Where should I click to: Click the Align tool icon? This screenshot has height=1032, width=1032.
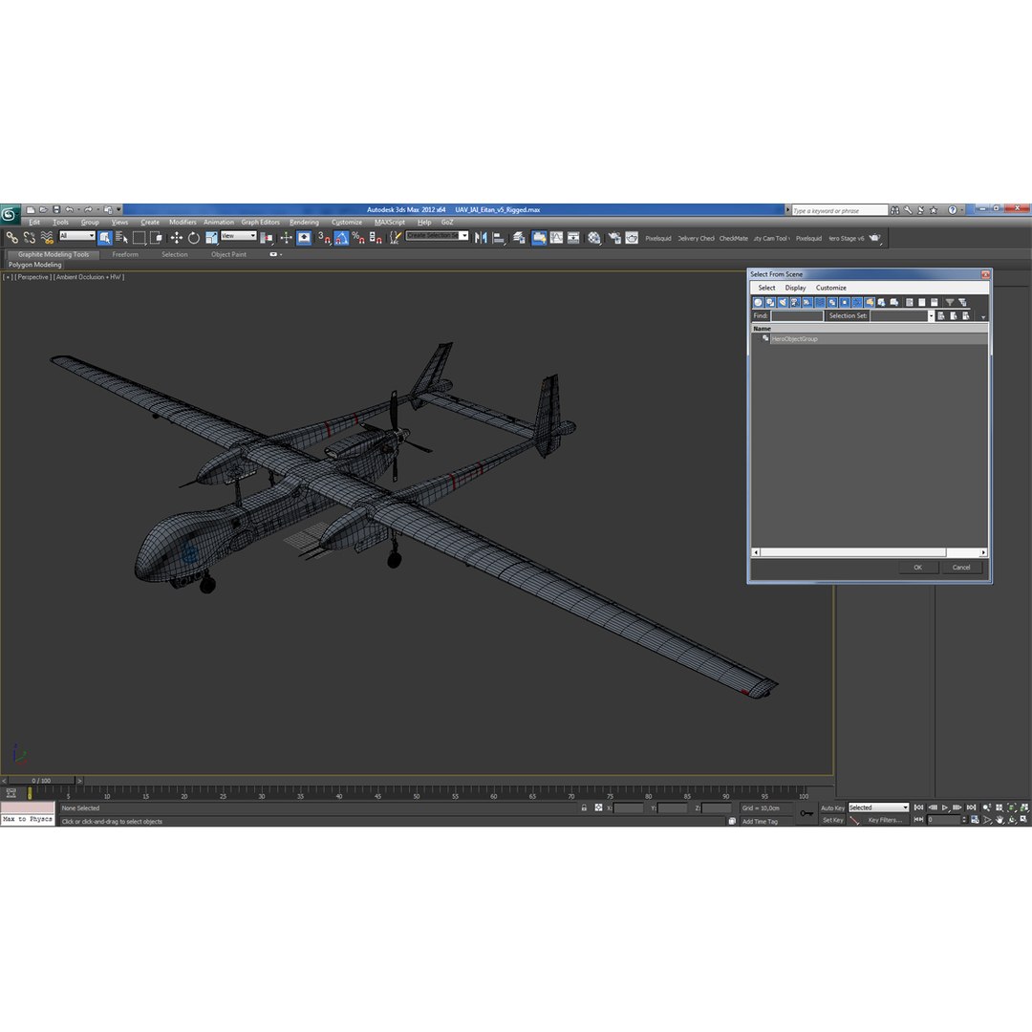tap(499, 238)
